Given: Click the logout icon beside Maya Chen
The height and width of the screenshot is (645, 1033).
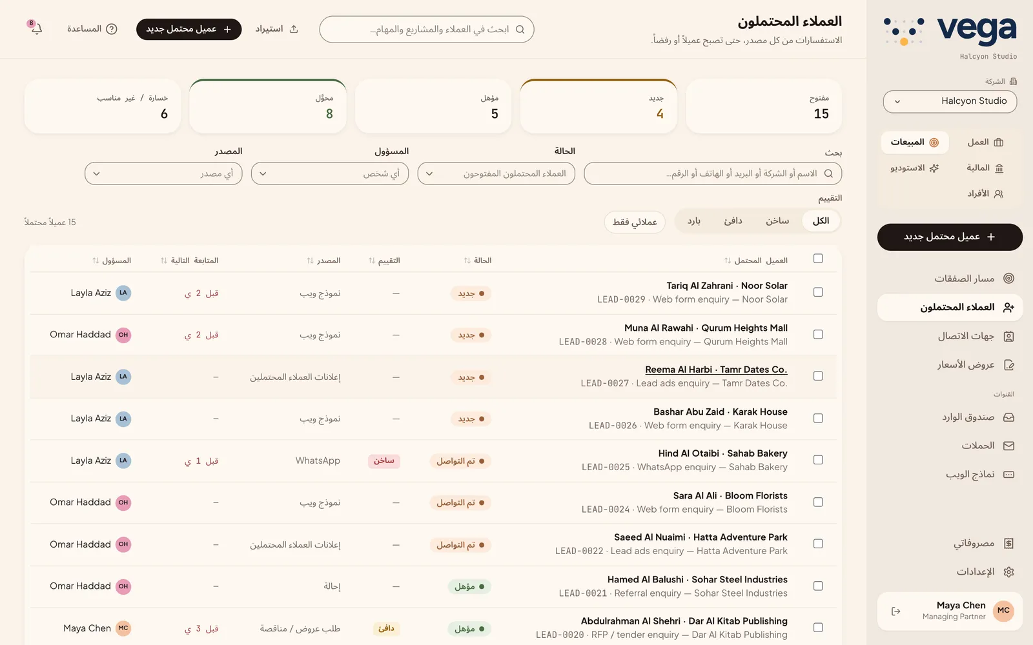Looking at the screenshot, I should click(x=896, y=611).
